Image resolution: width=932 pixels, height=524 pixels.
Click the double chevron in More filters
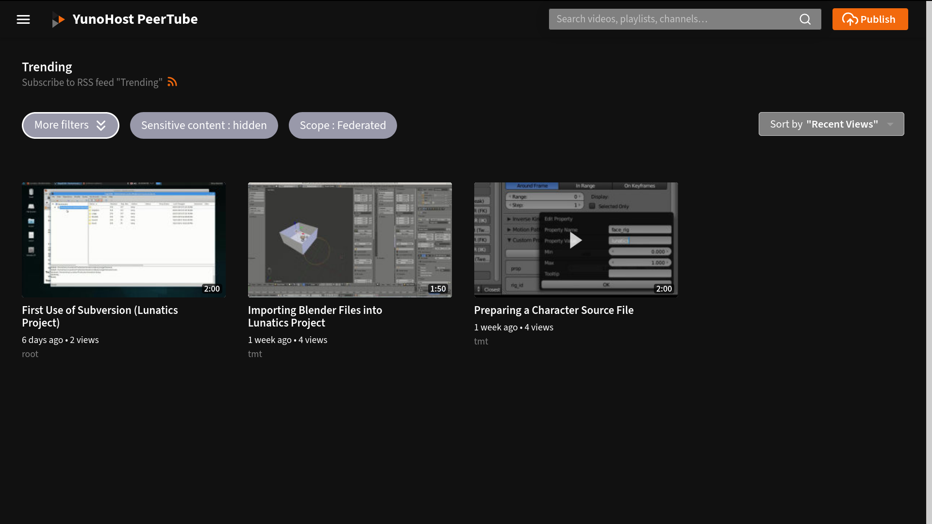[101, 126]
